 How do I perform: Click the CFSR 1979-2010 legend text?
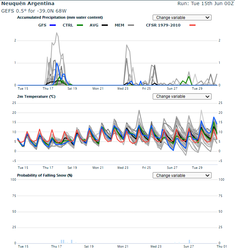pyautogui.click(x=163, y=25)
